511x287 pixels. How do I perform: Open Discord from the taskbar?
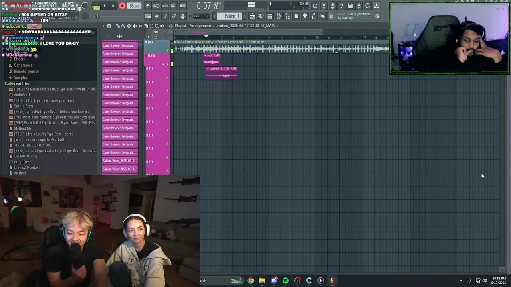coord(274,281)
